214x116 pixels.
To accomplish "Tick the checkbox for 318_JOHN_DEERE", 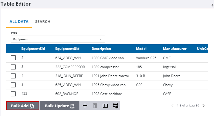I will (x=13, y=76).
